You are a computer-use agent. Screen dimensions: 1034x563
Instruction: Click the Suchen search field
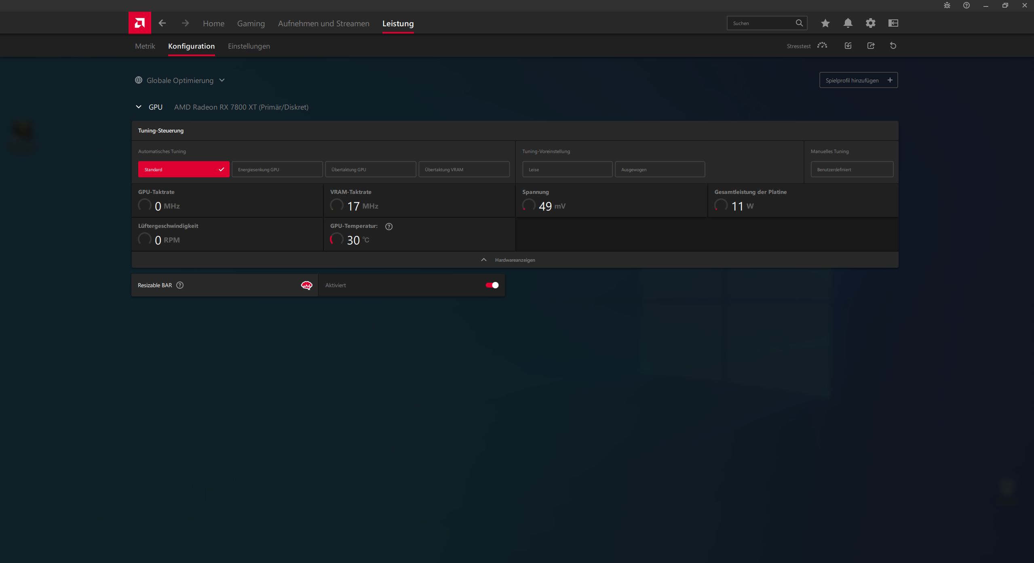click(x=761, y=23)
